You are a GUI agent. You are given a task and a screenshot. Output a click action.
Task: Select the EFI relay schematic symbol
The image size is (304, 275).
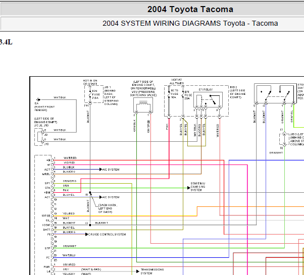pos(208,99)
